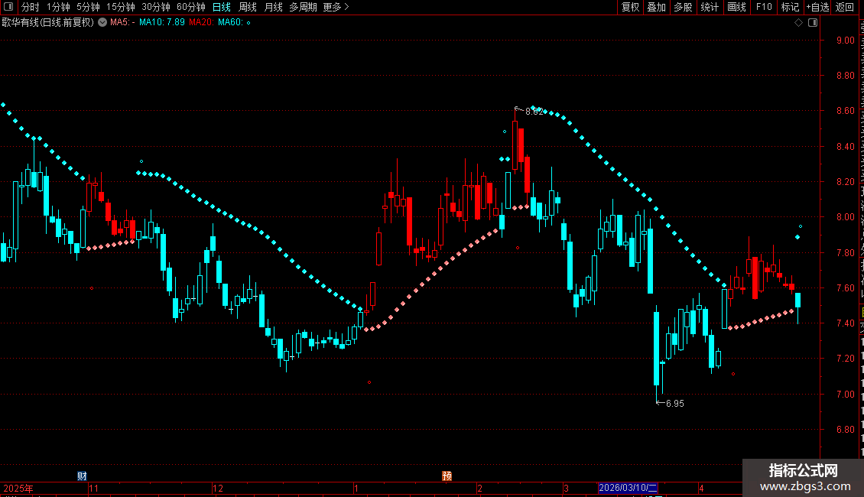Select the 1分钟 period tab

click(58, 7)
